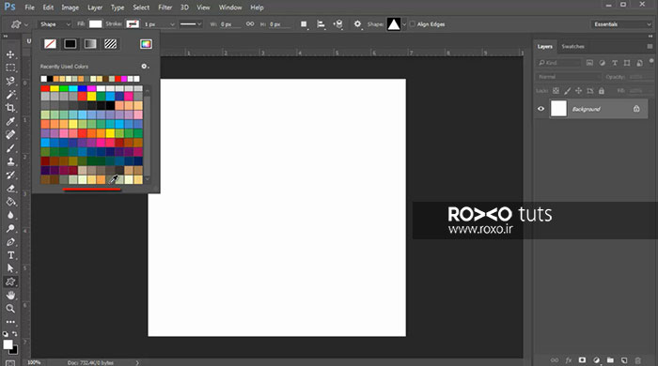Select the Eyedropper tool in left toolbar
This screenshot has width=658, height=366.
pos(10,121)
